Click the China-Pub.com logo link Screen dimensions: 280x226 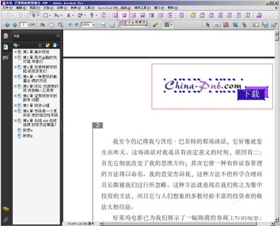pos(203,85)
